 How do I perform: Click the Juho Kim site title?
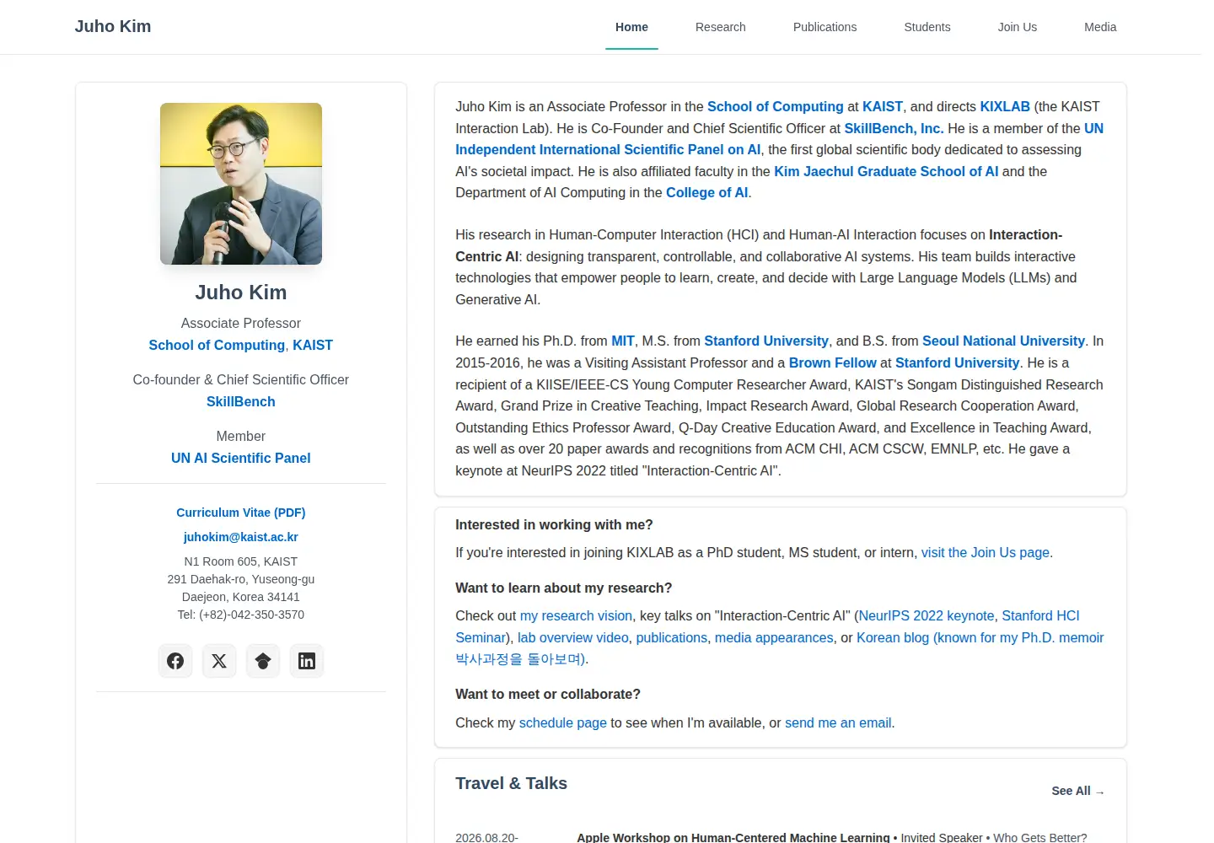(113, 26)
